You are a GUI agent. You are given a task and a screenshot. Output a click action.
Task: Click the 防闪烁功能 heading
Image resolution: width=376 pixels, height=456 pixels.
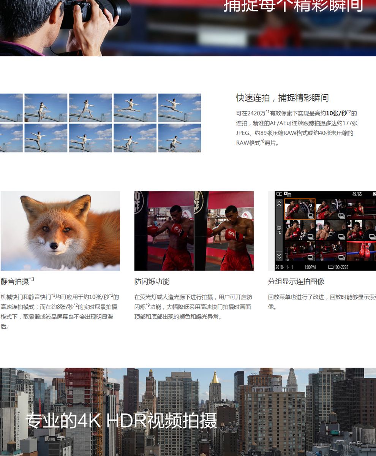coord(152,282)
